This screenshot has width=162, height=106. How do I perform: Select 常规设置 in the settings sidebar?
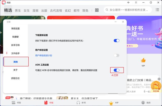(x=15, y=29)
